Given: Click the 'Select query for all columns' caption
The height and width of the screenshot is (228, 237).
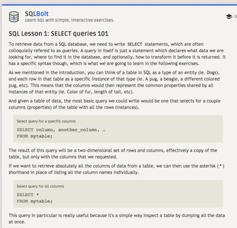Looking at the screenshot, I should 40,186.
